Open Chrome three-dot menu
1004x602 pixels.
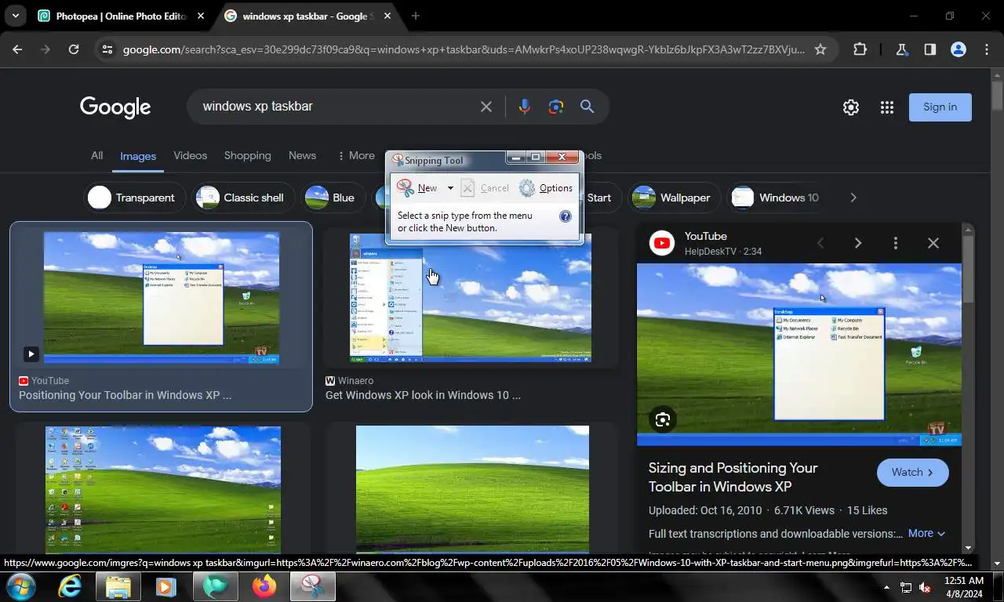tap(987, 49)
